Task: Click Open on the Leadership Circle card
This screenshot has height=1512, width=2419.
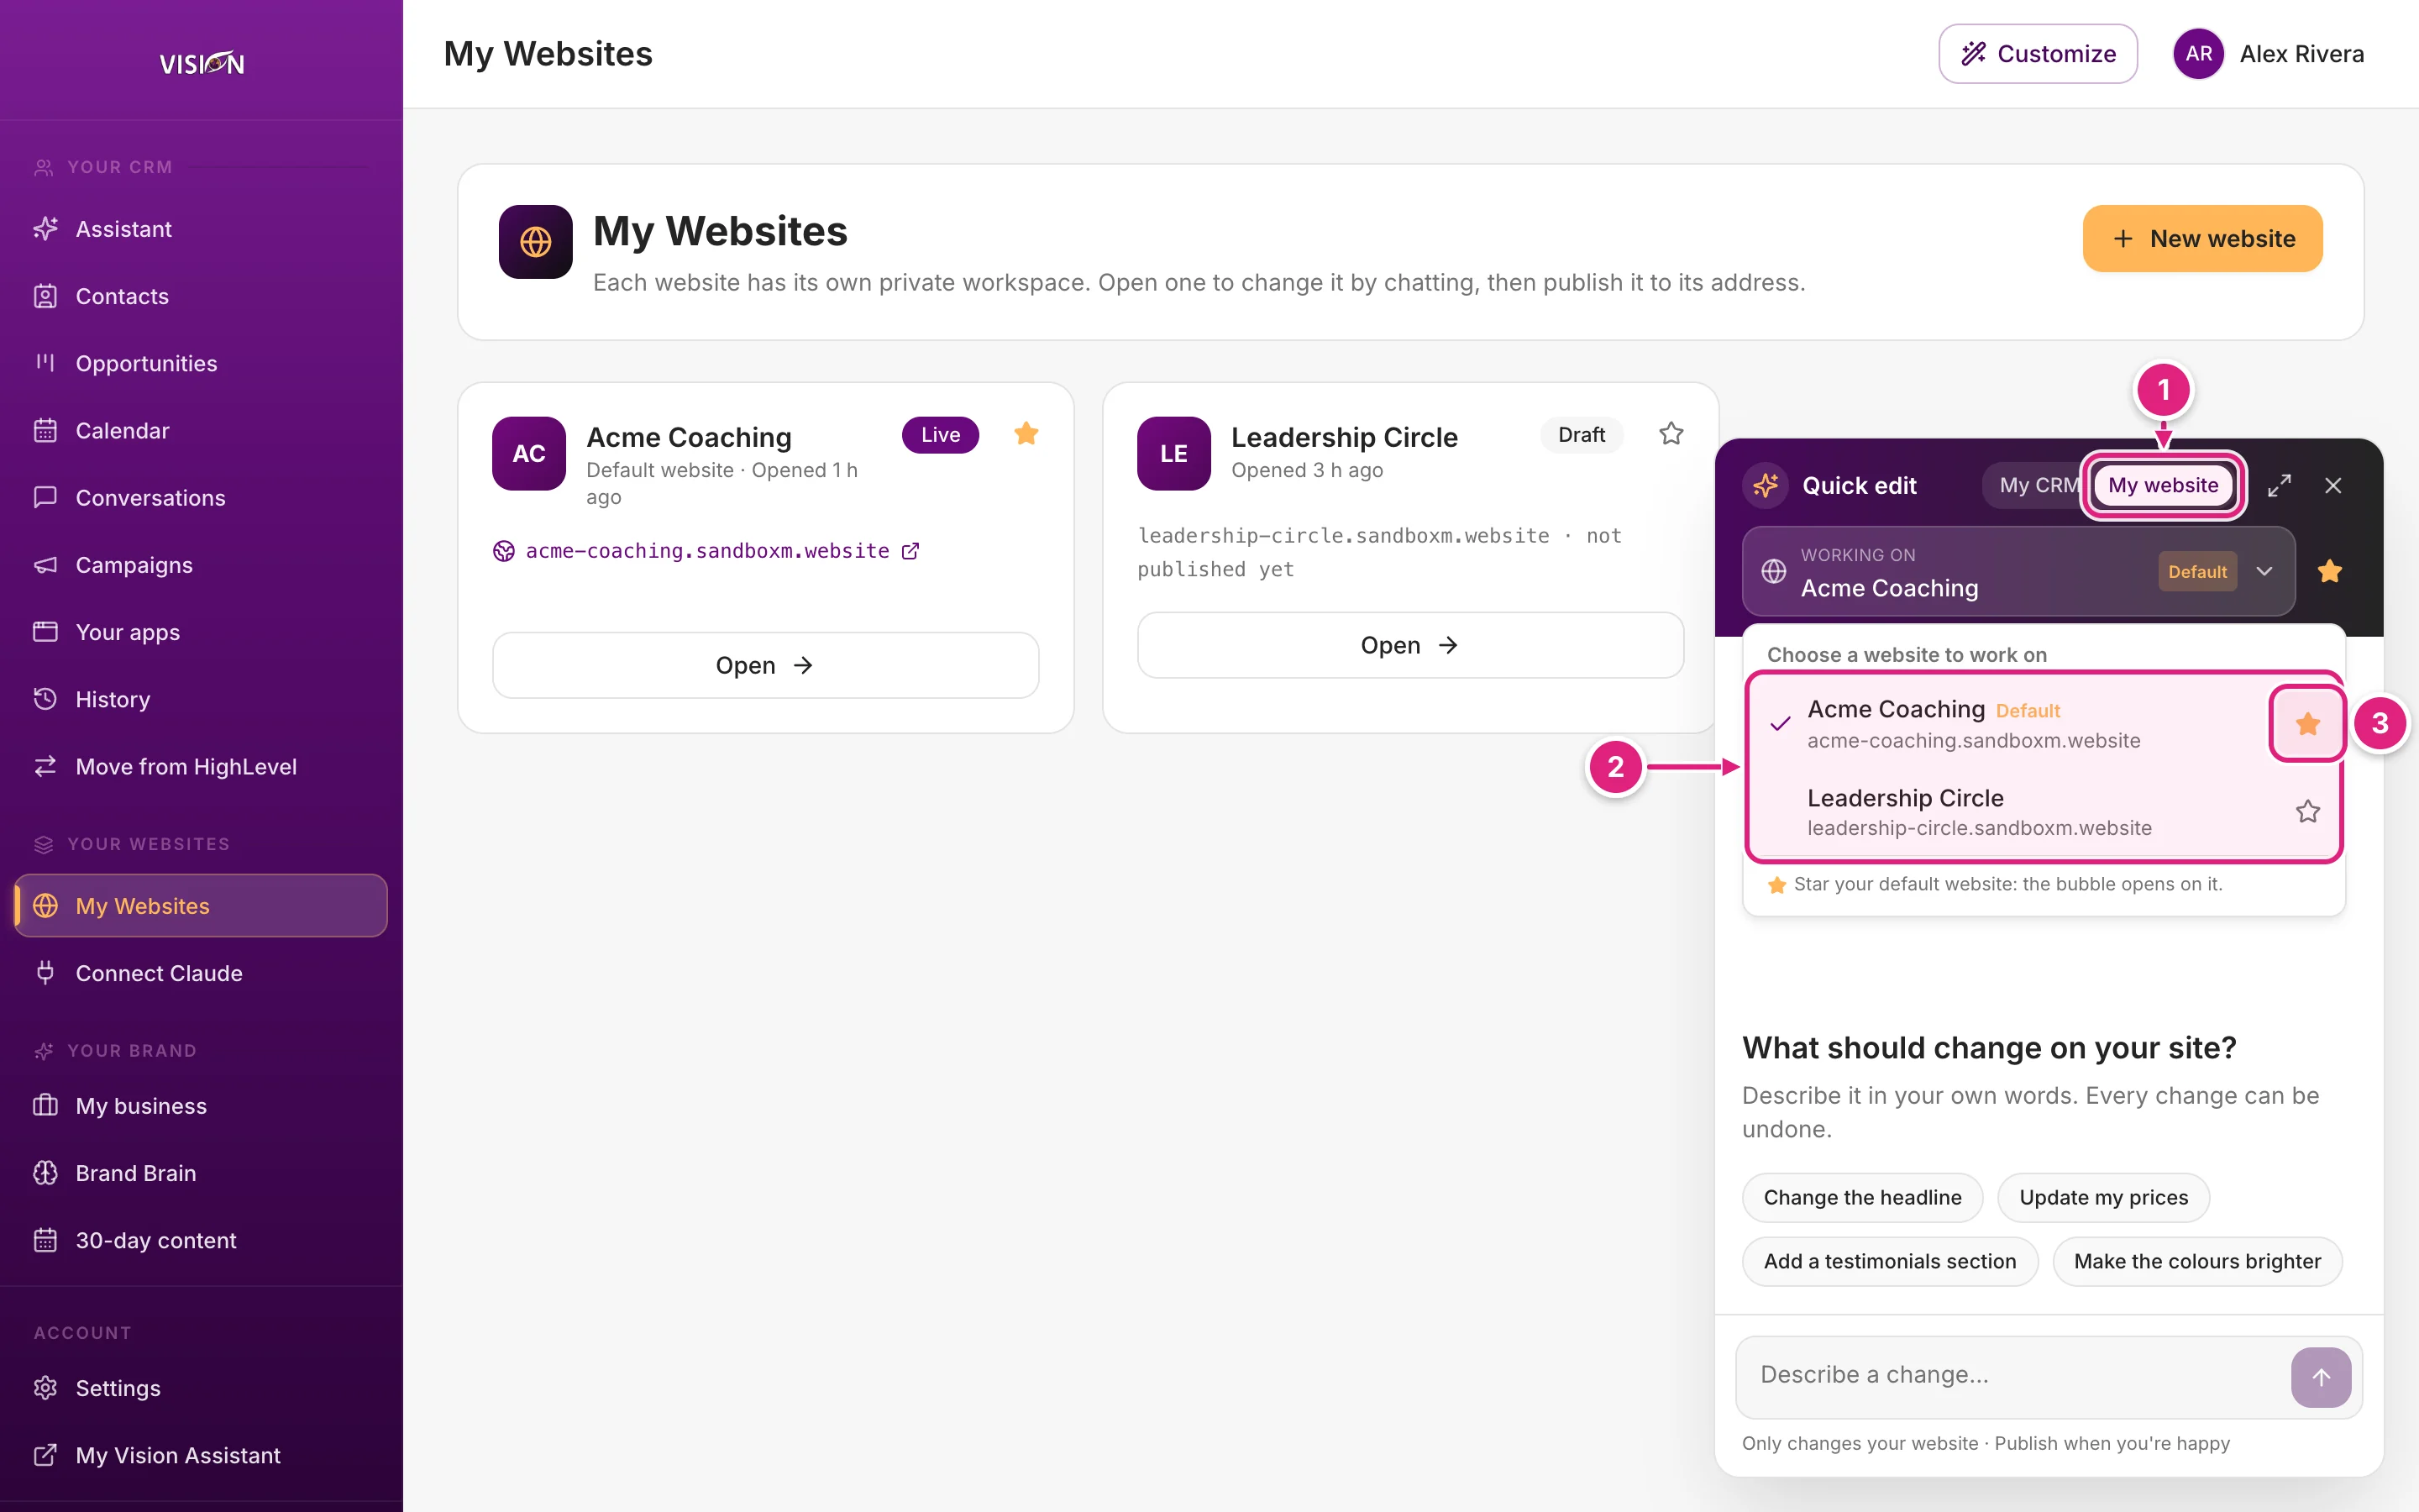Action: coord(1410,645)
